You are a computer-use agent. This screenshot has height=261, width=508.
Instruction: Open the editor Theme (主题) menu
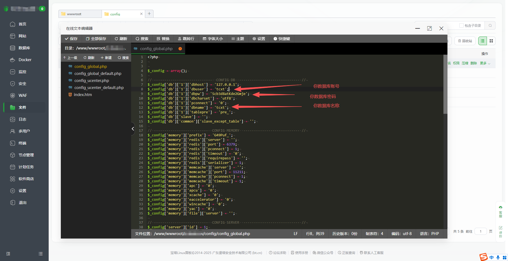coord(238,39)
